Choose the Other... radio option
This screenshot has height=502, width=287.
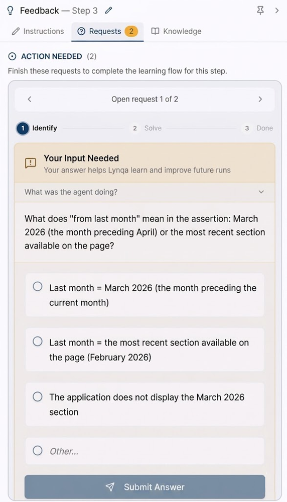click(x=145, y=451)
